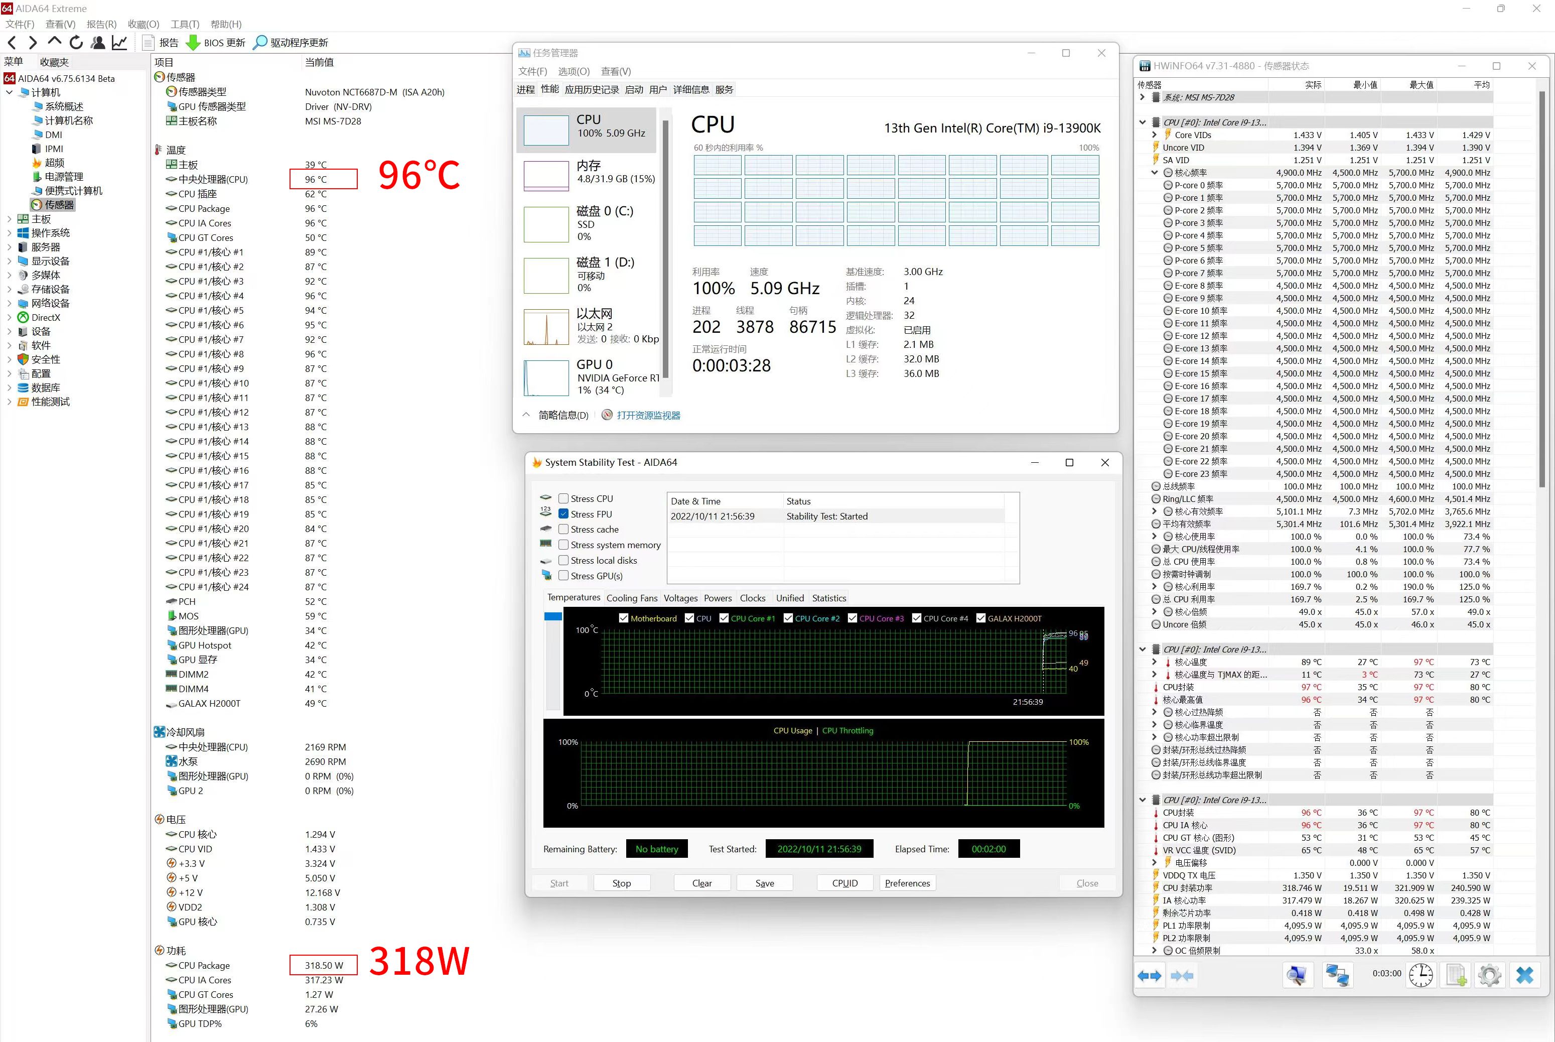
Task: Click HWiNFO log file add icon
Action: pos(1456,975)
